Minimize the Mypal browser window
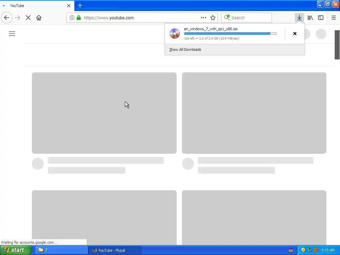This screenshot has height=255, width=340. click(x=320, y=4)
